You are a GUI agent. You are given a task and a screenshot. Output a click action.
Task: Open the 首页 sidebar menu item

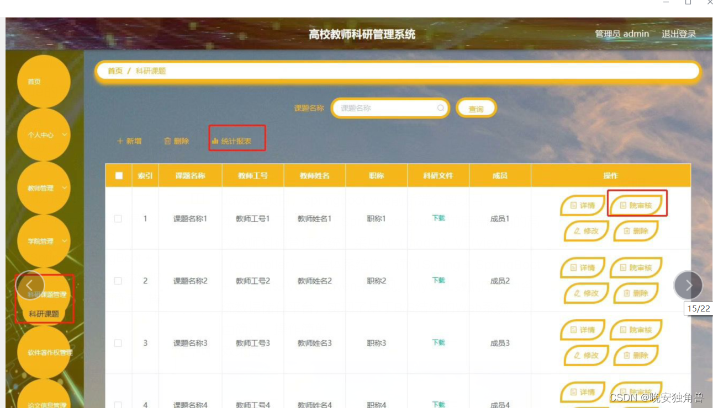click(44, 82)
